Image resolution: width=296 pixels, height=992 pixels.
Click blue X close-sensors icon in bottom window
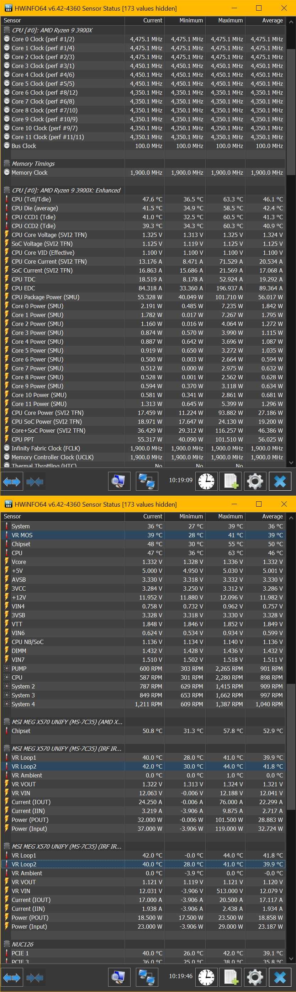280,977
